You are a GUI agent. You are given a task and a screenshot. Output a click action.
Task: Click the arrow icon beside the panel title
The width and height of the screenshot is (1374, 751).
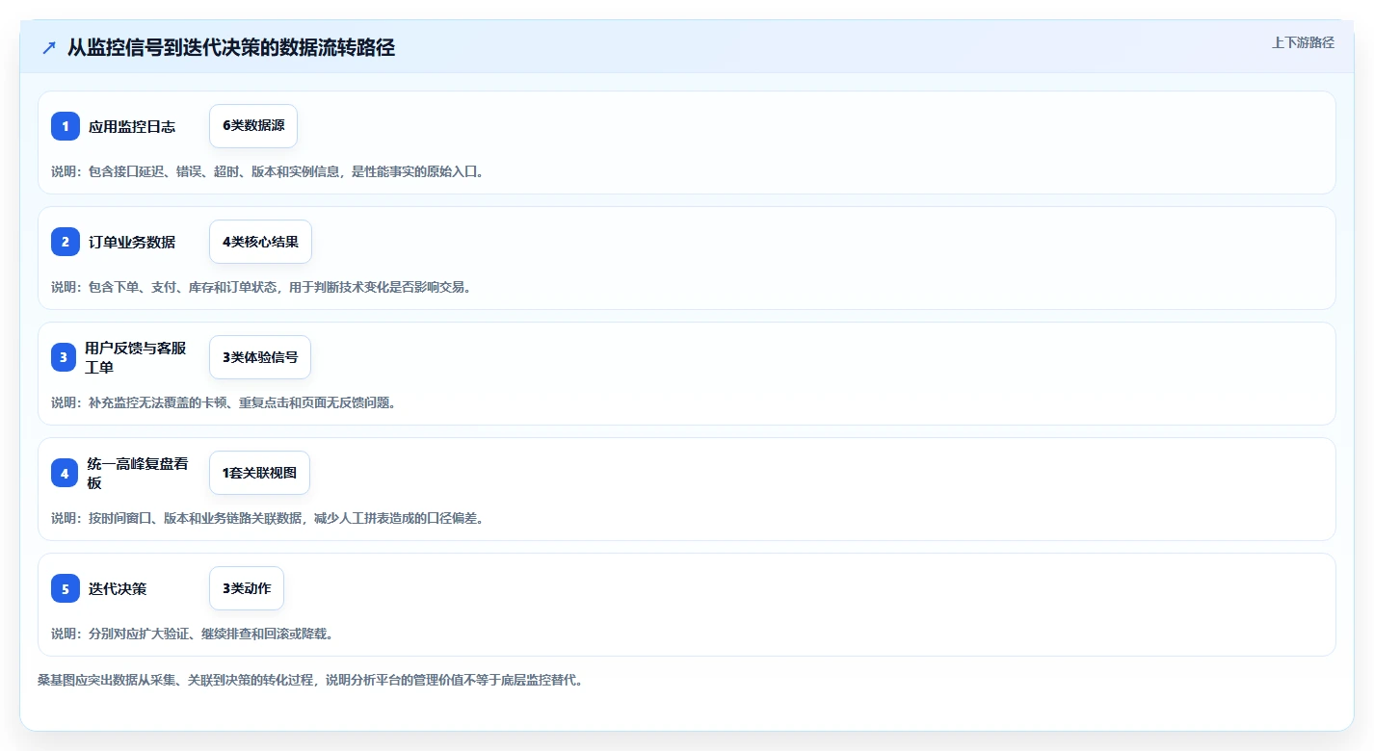49,48
